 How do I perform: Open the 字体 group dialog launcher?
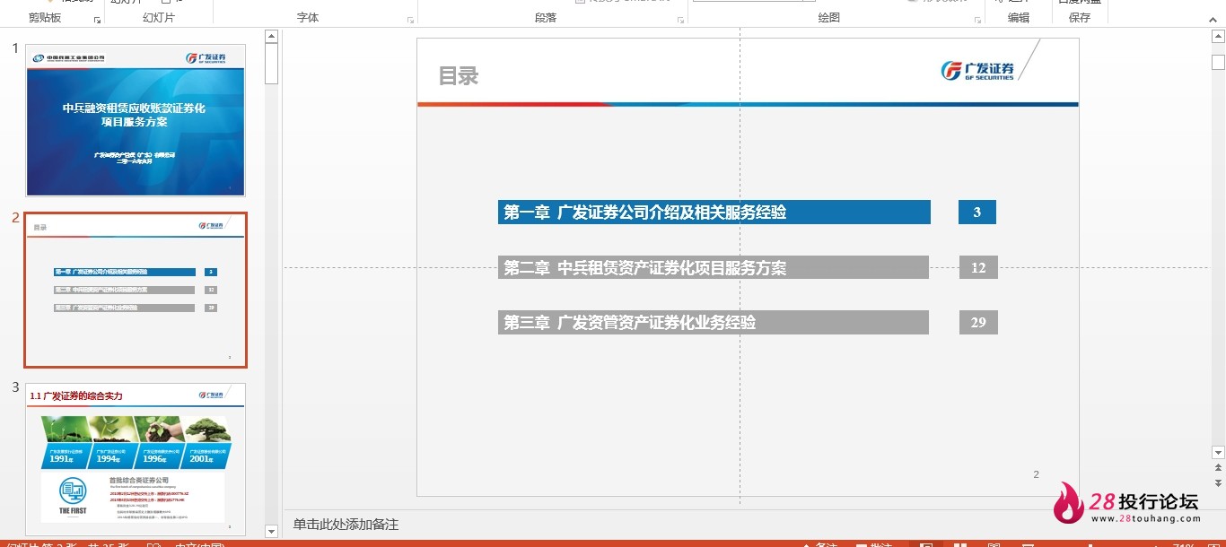tap(410, 19)
